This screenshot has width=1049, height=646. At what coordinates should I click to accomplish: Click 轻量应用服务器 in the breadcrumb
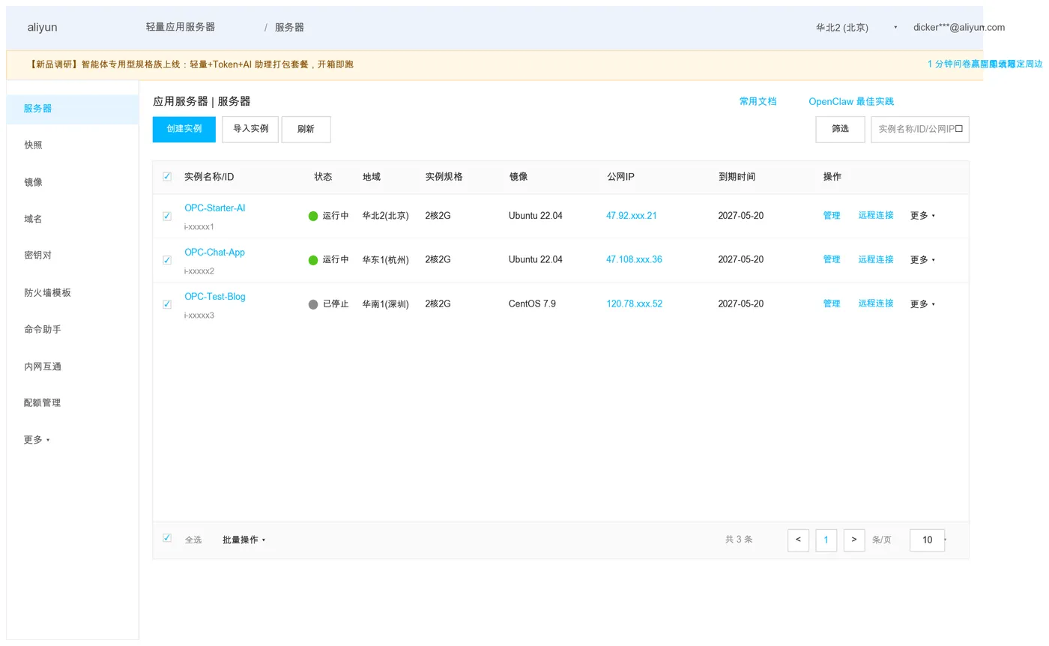pos(181,27)
